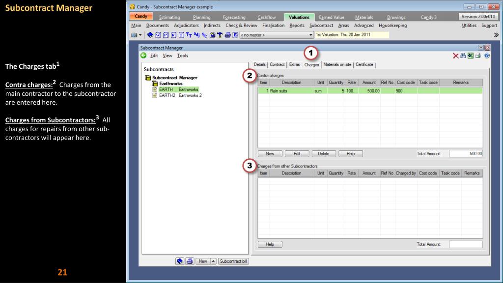Open the Candy 3 module tab
503x283 pixels.
[428, 17]
